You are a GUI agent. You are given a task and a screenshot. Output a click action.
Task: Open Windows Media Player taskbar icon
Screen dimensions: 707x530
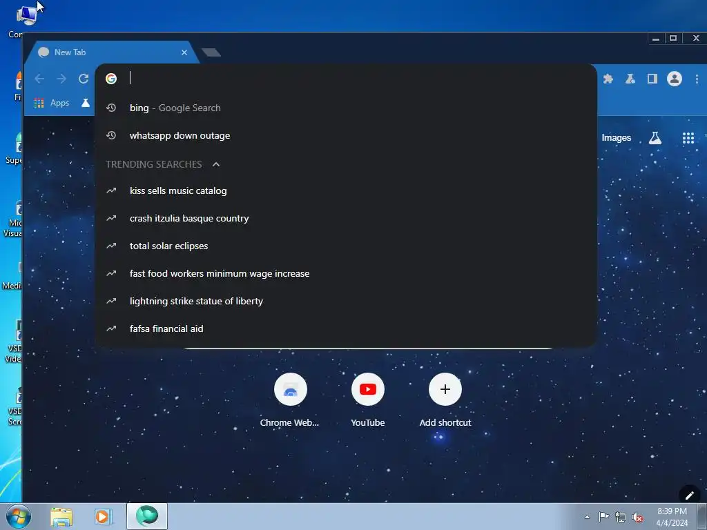(x=103, y=517)
